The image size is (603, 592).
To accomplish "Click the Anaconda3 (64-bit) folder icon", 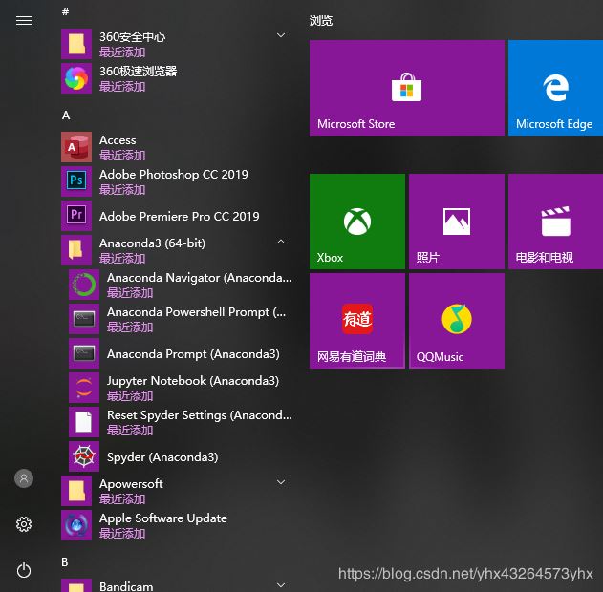I will click(76, 250).
